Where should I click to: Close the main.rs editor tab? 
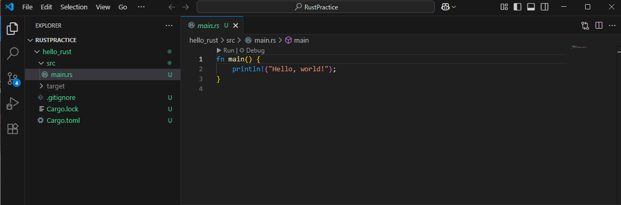click(236, 25)
